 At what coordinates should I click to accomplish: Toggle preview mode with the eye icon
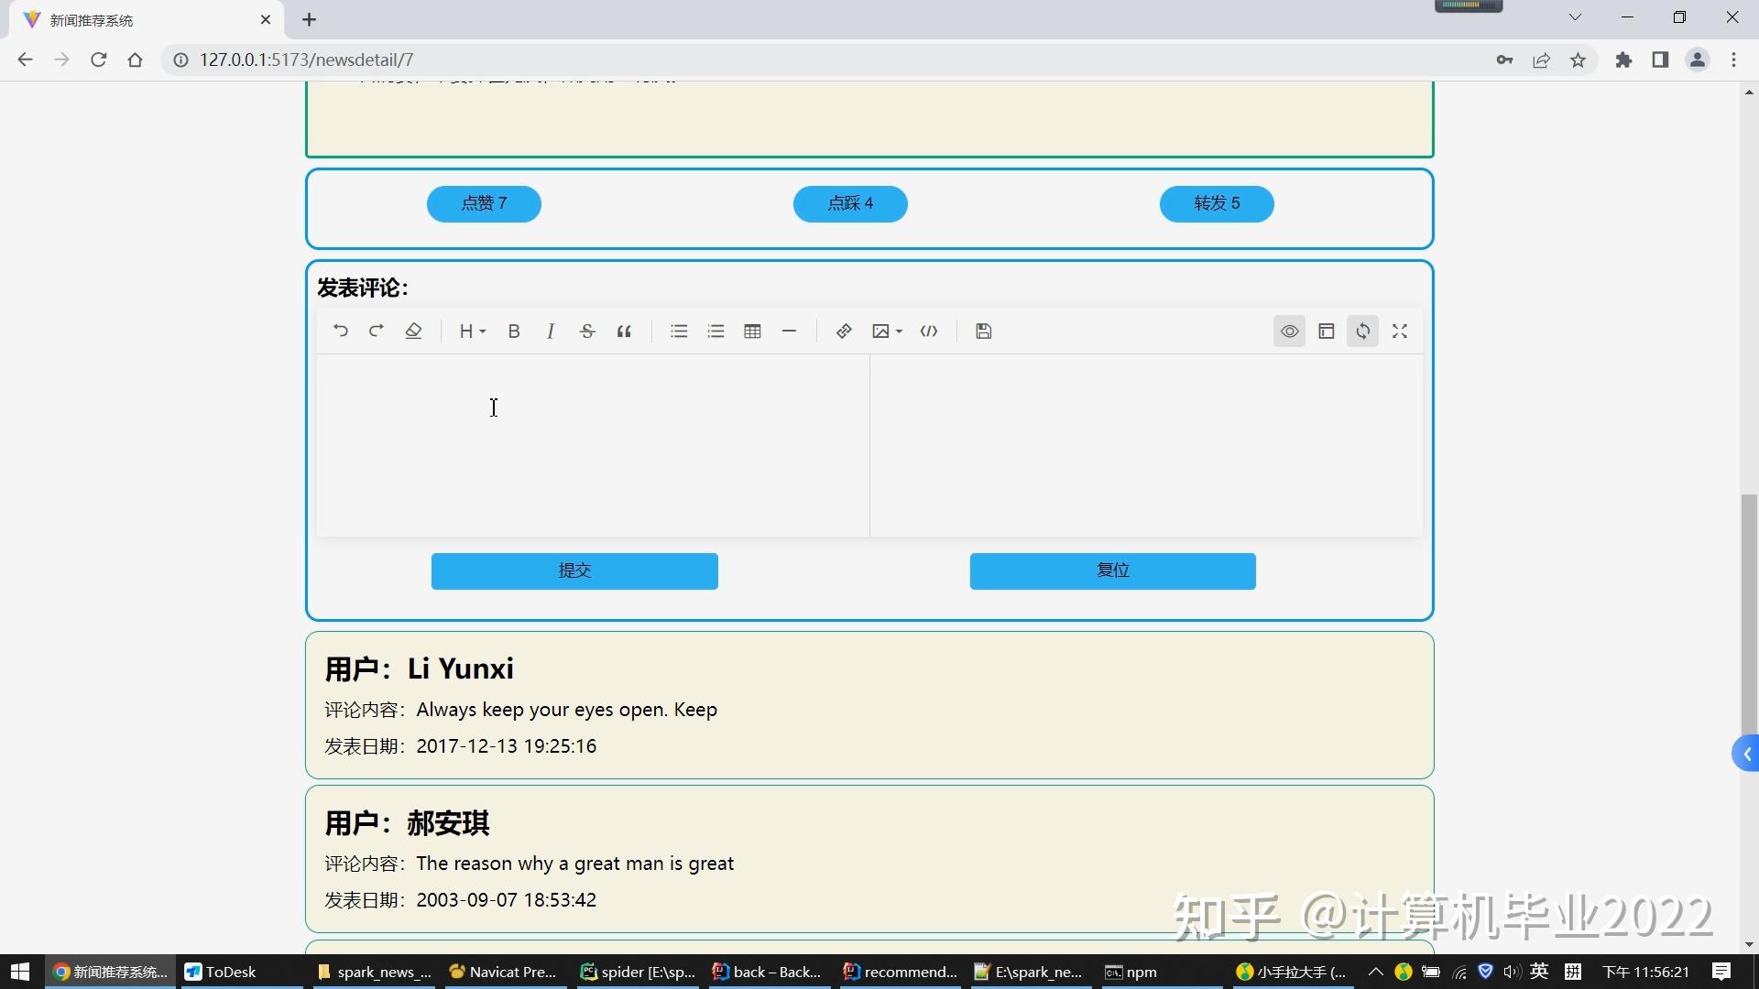1289,331
